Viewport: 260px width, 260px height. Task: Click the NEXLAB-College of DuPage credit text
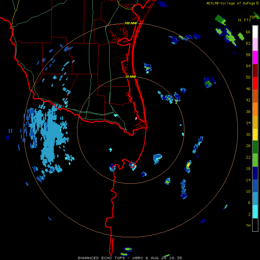[231, 3]
